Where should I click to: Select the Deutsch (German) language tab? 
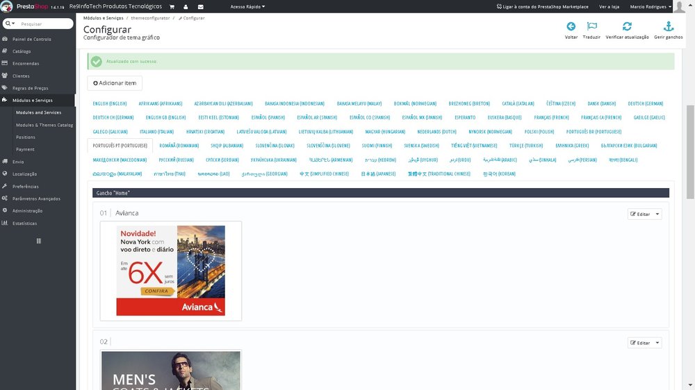pos(646,103)
